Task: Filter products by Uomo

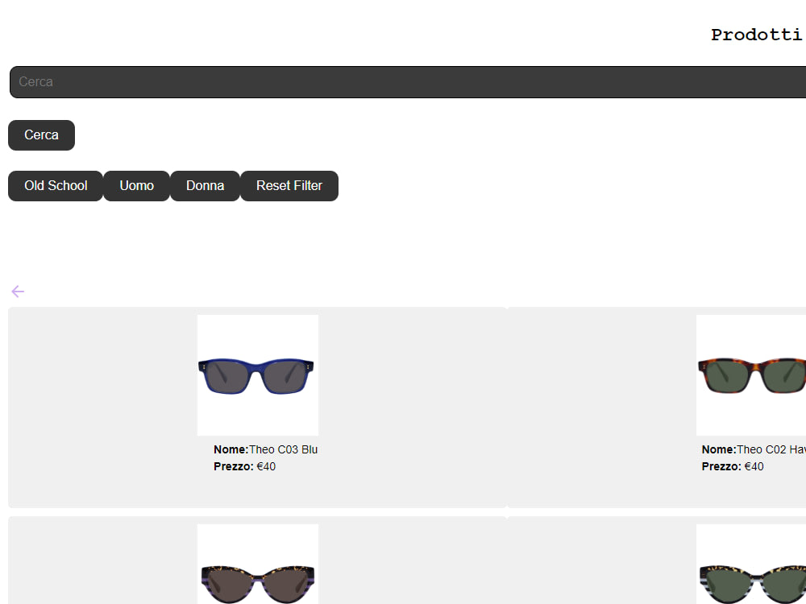Action: click(x=137, y=186)
